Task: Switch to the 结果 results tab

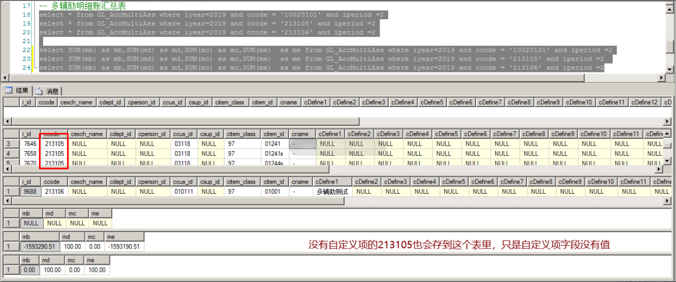Action: pyautogui.click(x=17, y=91)
